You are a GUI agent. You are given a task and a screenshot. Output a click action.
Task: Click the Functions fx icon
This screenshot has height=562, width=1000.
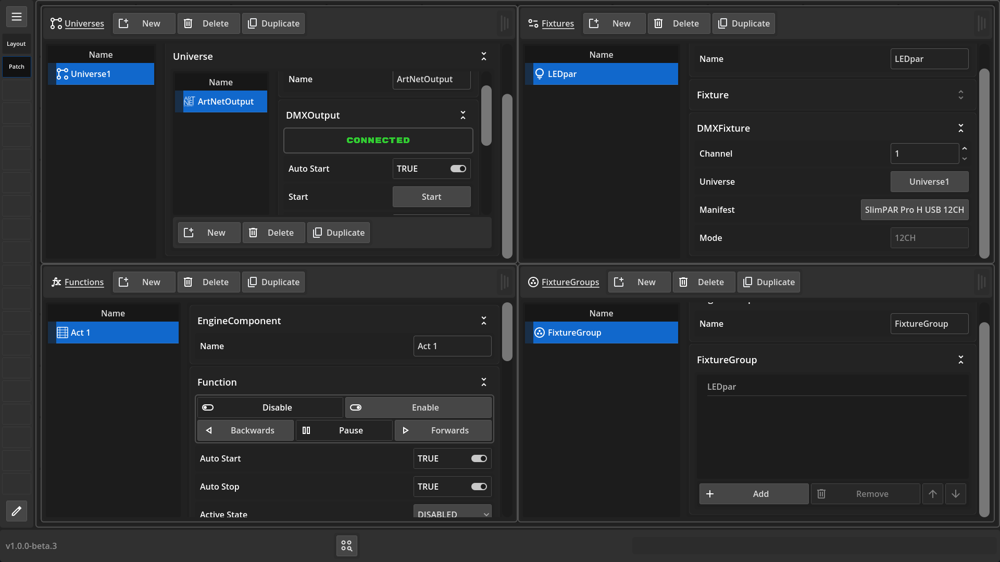coord(56,282)
